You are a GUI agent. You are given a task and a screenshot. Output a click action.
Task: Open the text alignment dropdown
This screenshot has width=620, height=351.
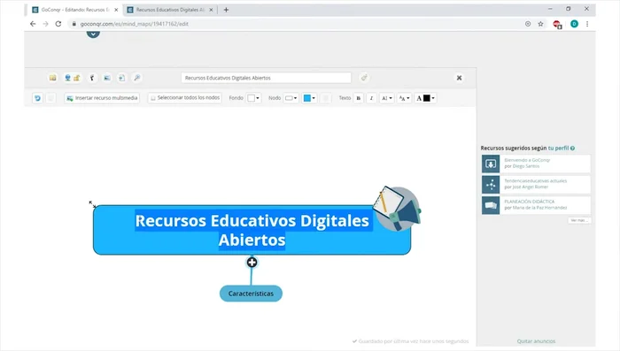click(x=386, y=98)
